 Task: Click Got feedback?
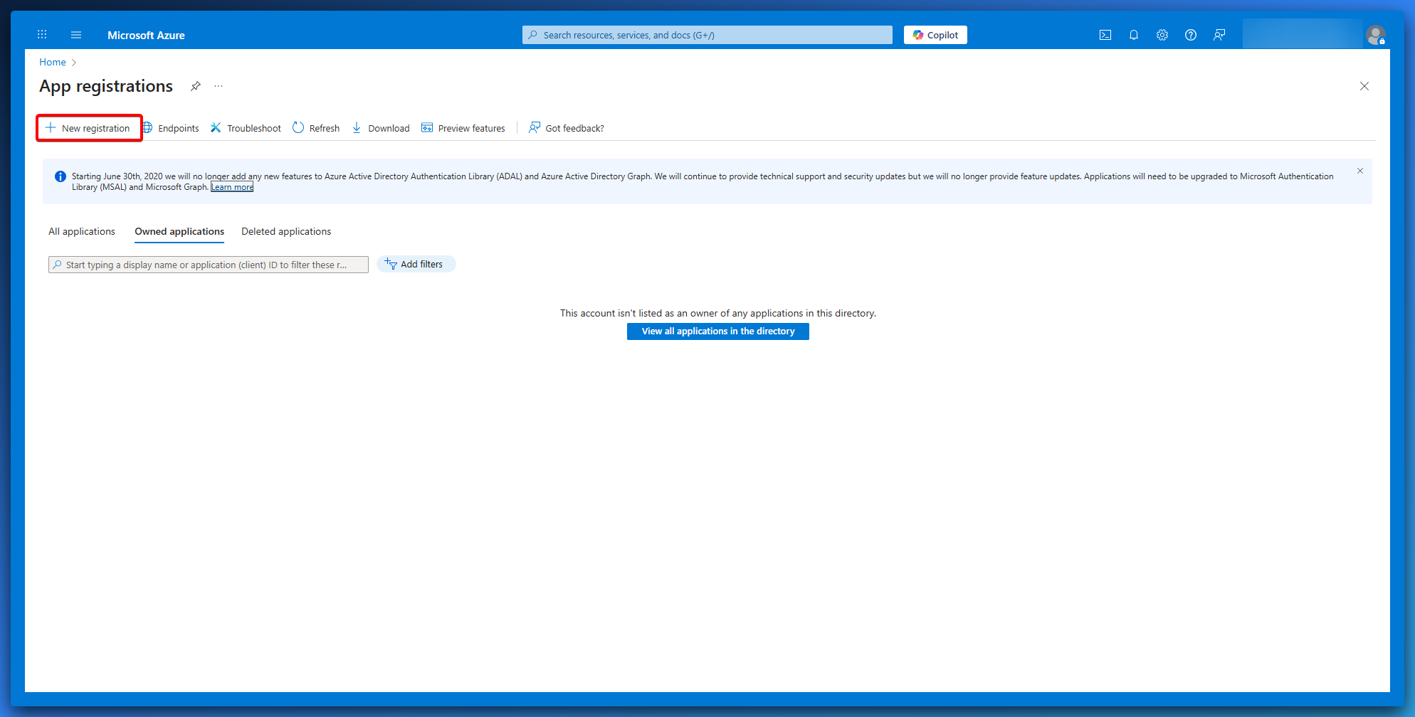pyautogui.click(x=567, y=128)
